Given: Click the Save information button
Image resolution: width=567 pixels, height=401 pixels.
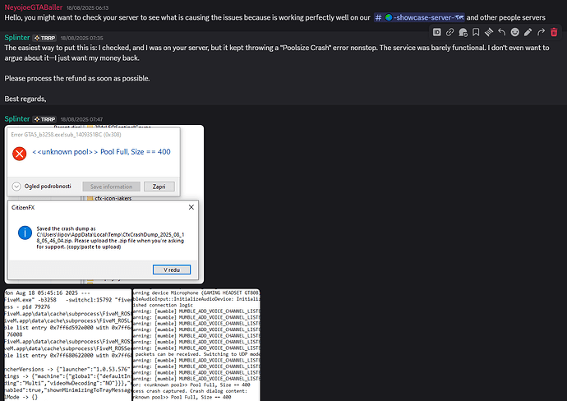Looking at the screenshot, I should (x=112, y=187).
